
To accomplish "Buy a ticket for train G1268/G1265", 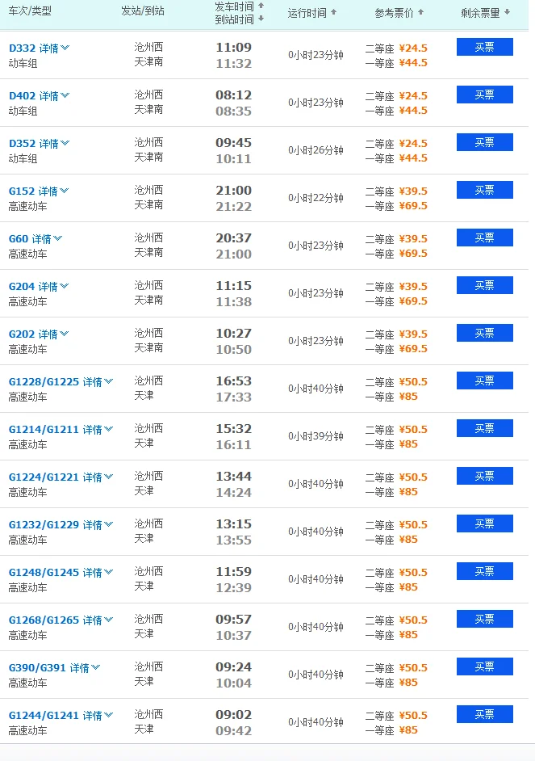I will [x=484, y=619].
